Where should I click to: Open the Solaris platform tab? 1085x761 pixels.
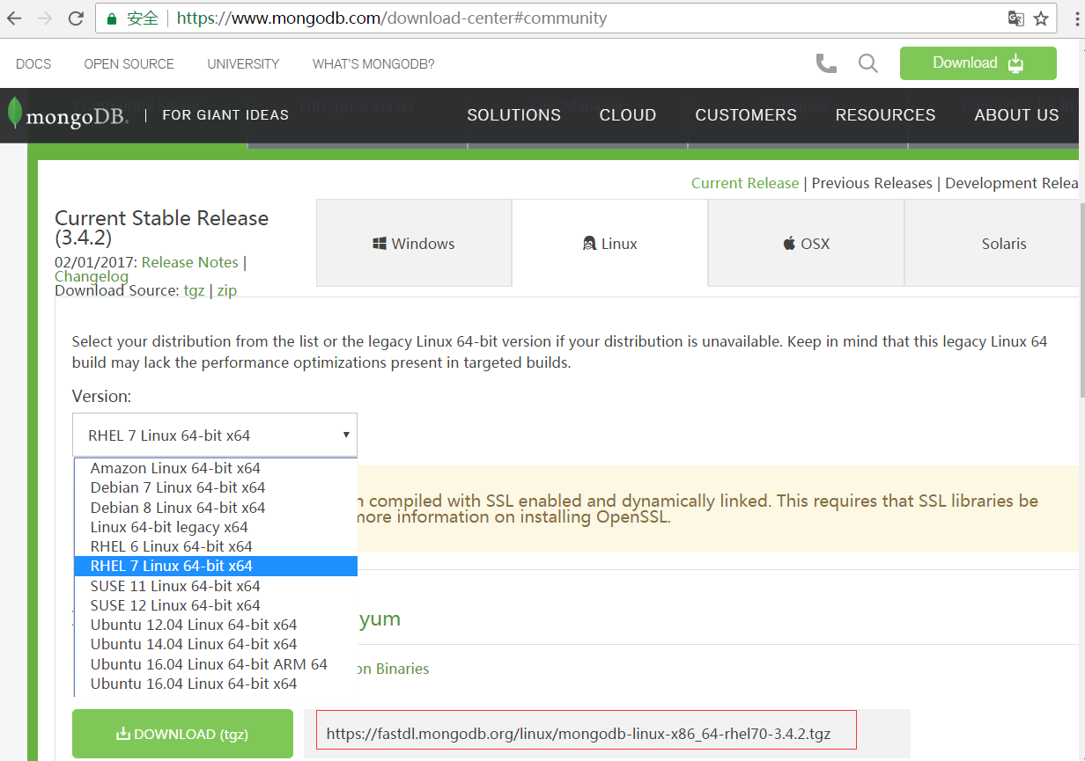(x=1003, y=244)
